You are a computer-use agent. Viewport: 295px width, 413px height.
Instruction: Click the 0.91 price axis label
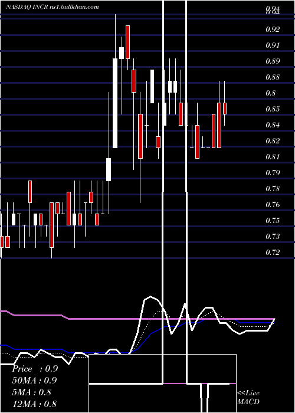273,45
